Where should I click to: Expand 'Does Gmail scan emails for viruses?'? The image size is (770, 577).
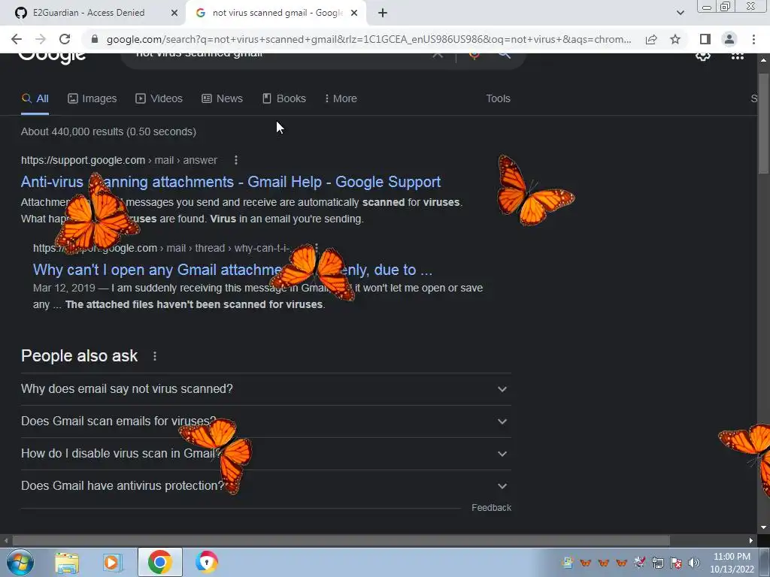coord(266,421)
